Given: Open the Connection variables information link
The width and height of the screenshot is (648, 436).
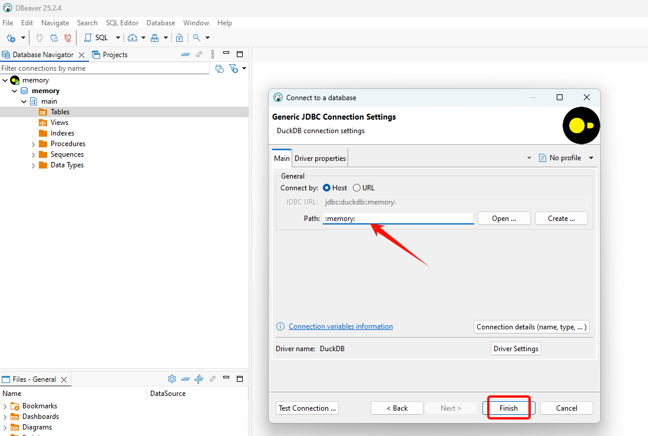Looking at the screenshot, I should [340, 326].
